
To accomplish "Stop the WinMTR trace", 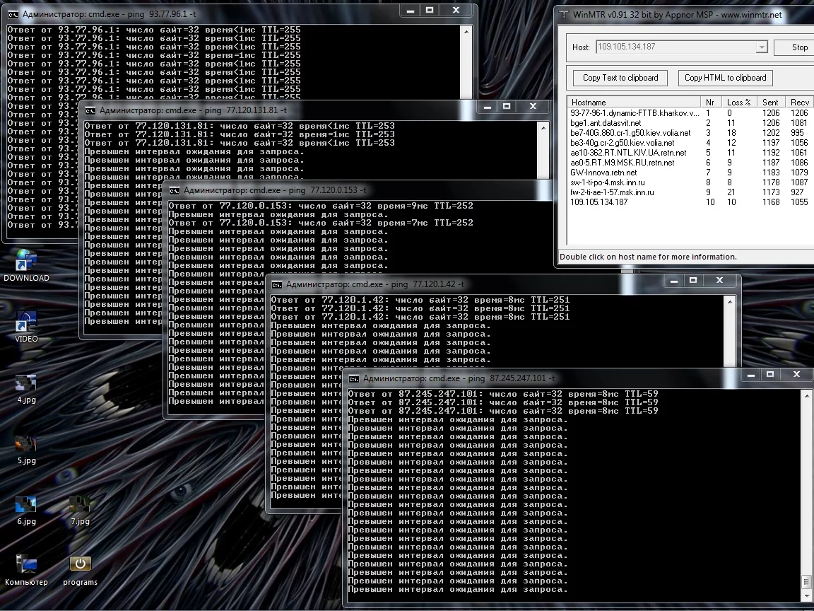I will (x=794, y=47).
